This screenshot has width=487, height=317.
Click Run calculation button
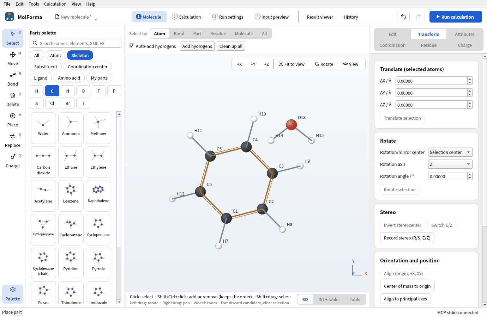point(456,17)
